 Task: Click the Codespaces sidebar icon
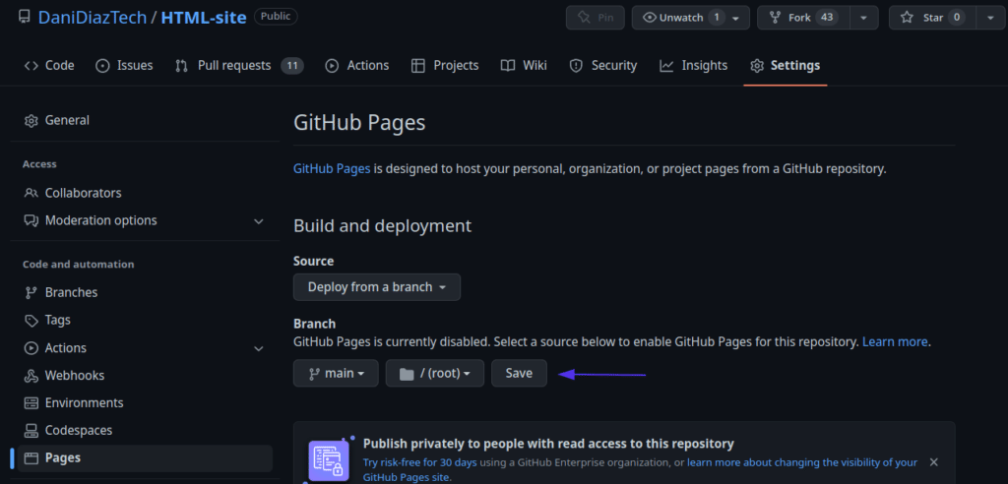coord(31,431)
